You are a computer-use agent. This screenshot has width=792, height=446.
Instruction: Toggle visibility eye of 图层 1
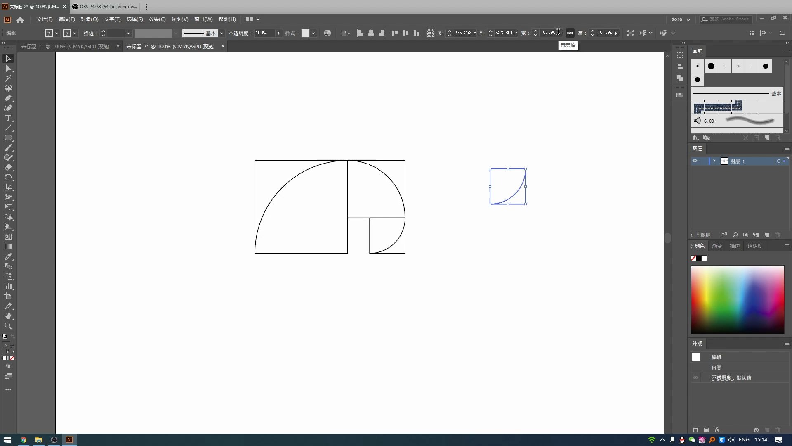click(x=695, y=161)
